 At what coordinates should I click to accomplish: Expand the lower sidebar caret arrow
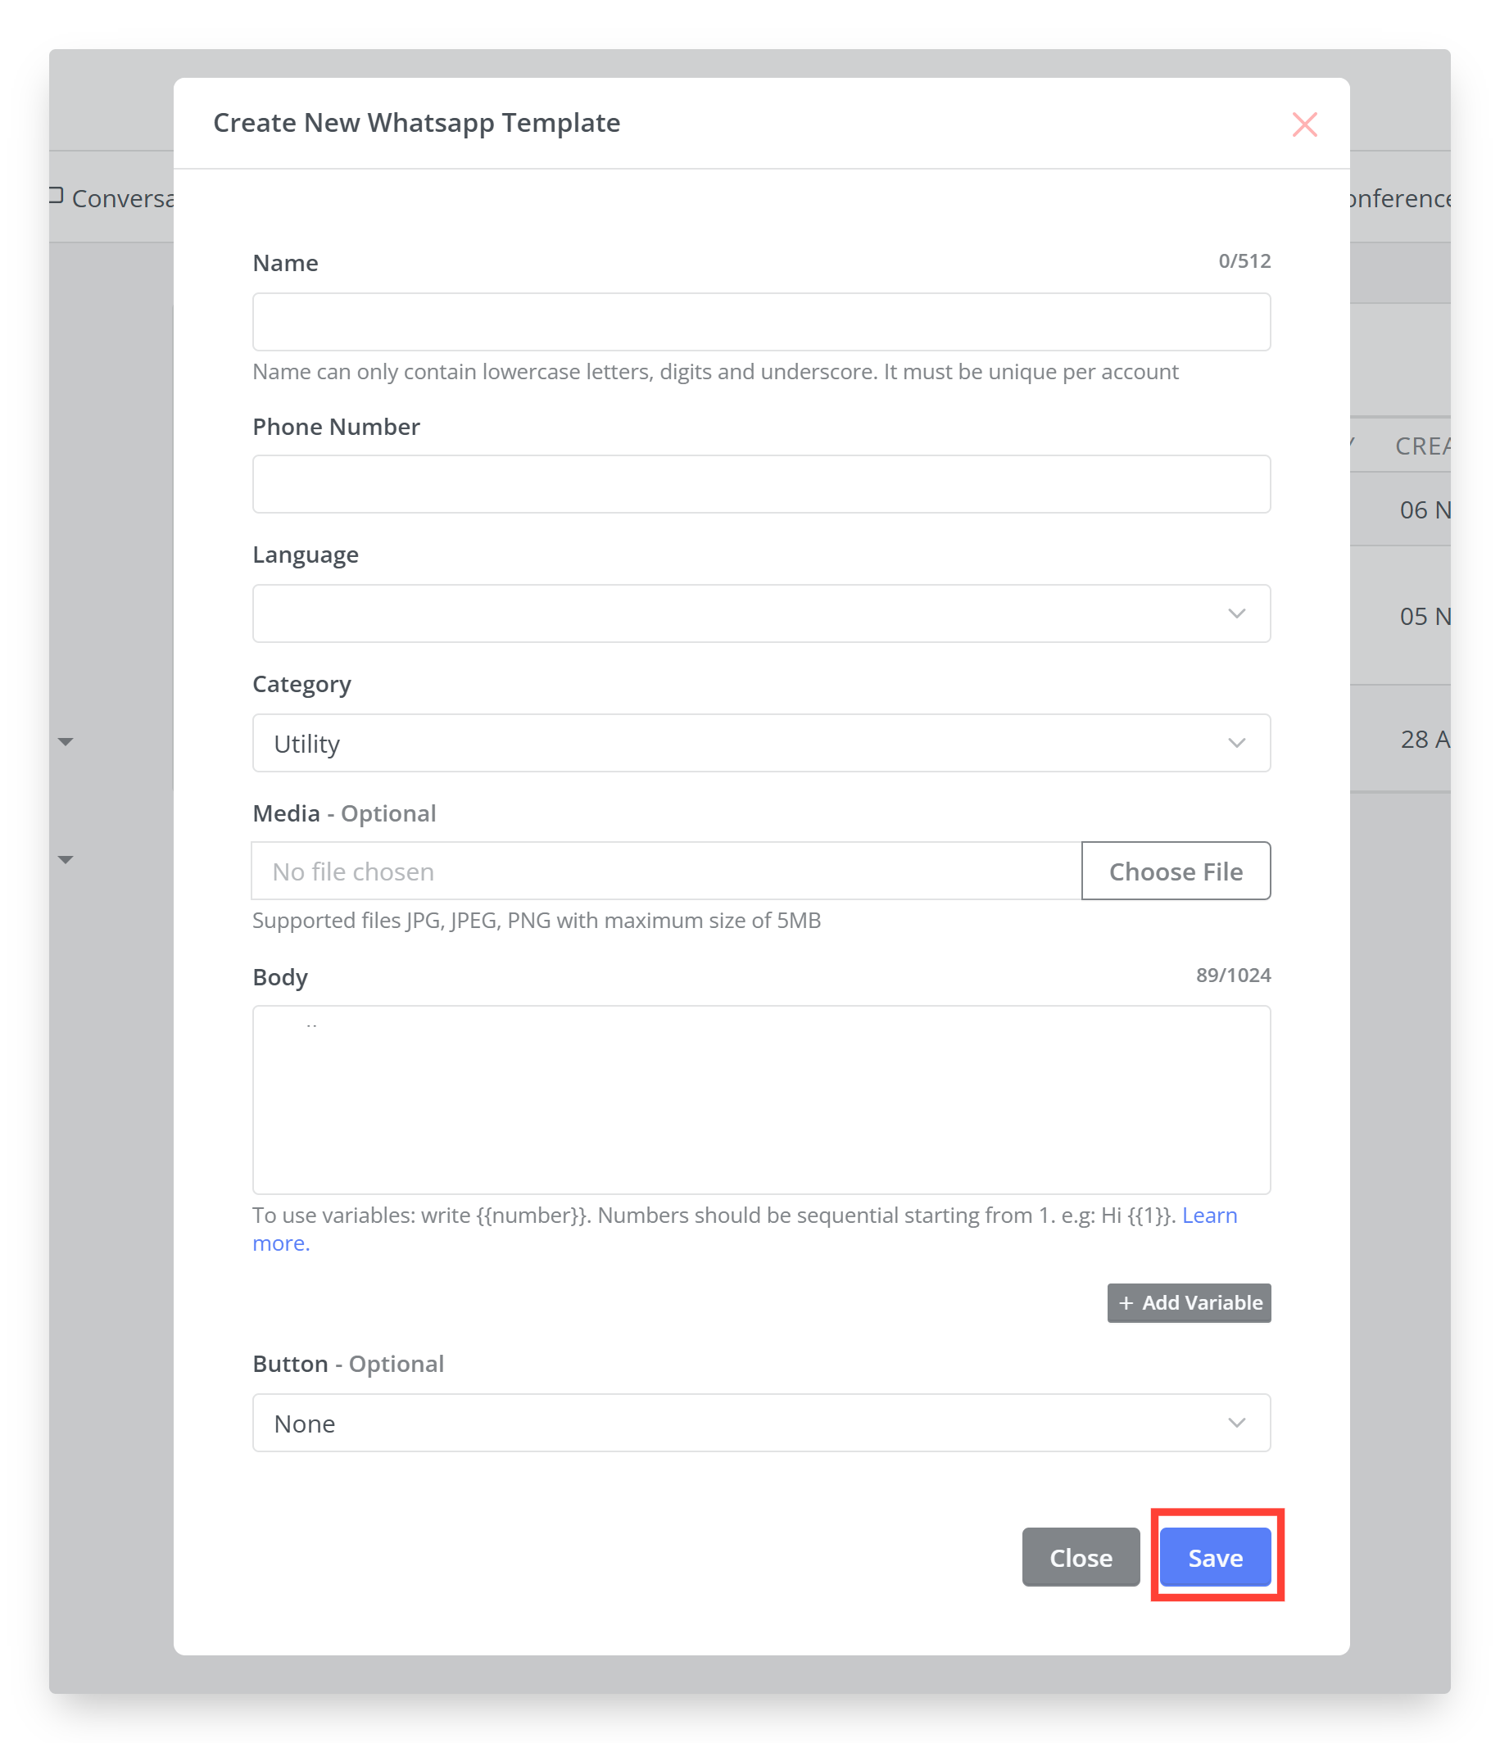click(x=66, y=860)
